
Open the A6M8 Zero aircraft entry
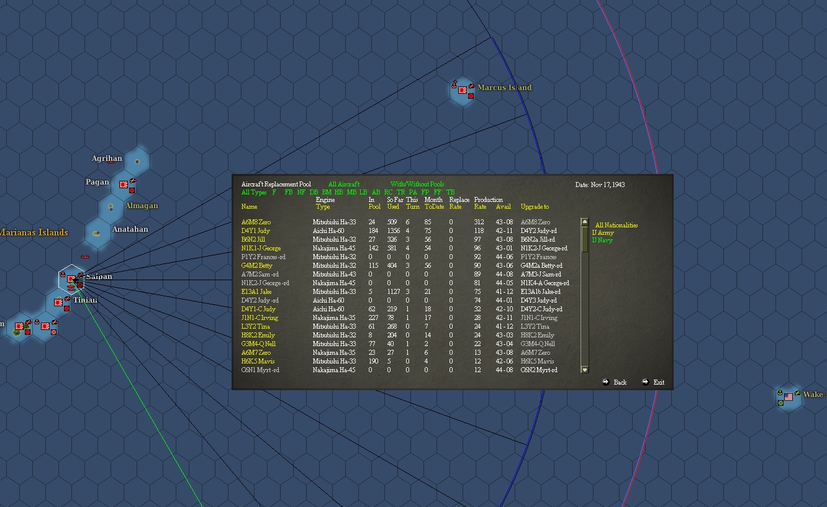pyautogui.click(x=256, y=222)
